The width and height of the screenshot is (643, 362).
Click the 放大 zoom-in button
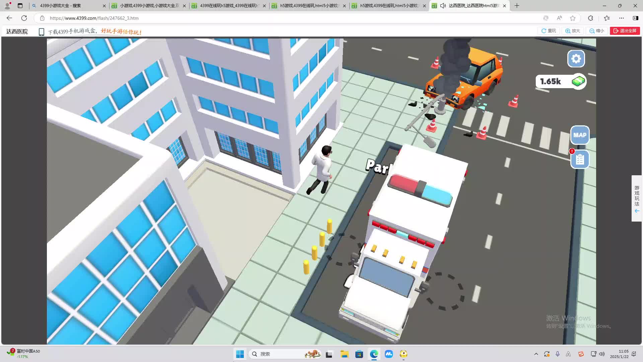(x=573, y=31)
